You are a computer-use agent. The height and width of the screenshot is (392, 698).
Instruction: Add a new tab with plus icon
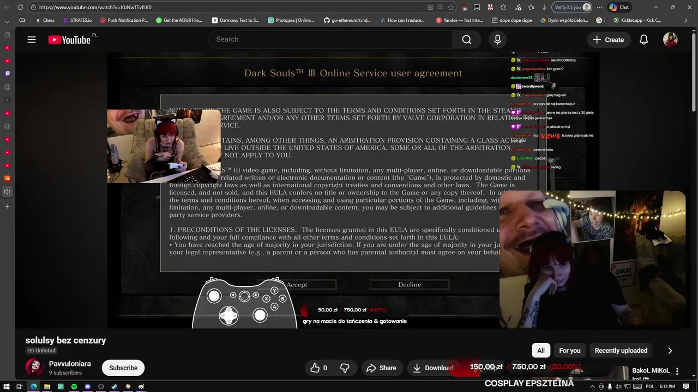7,206
